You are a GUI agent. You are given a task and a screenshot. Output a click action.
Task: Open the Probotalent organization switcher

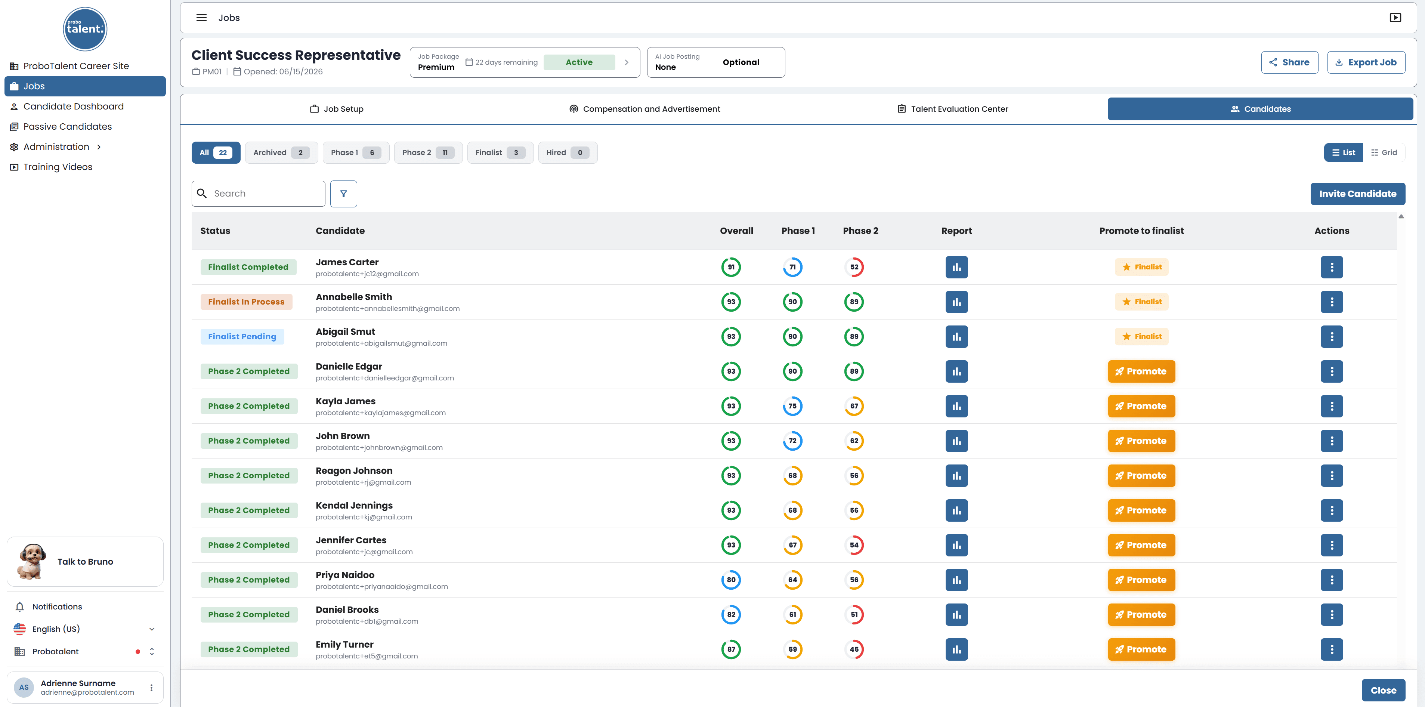[x=85, y=652]
